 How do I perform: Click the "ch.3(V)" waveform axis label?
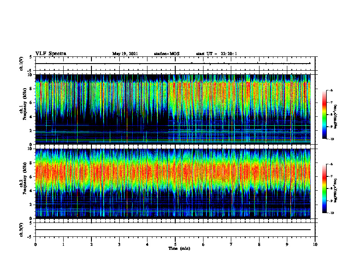point(22,230)
